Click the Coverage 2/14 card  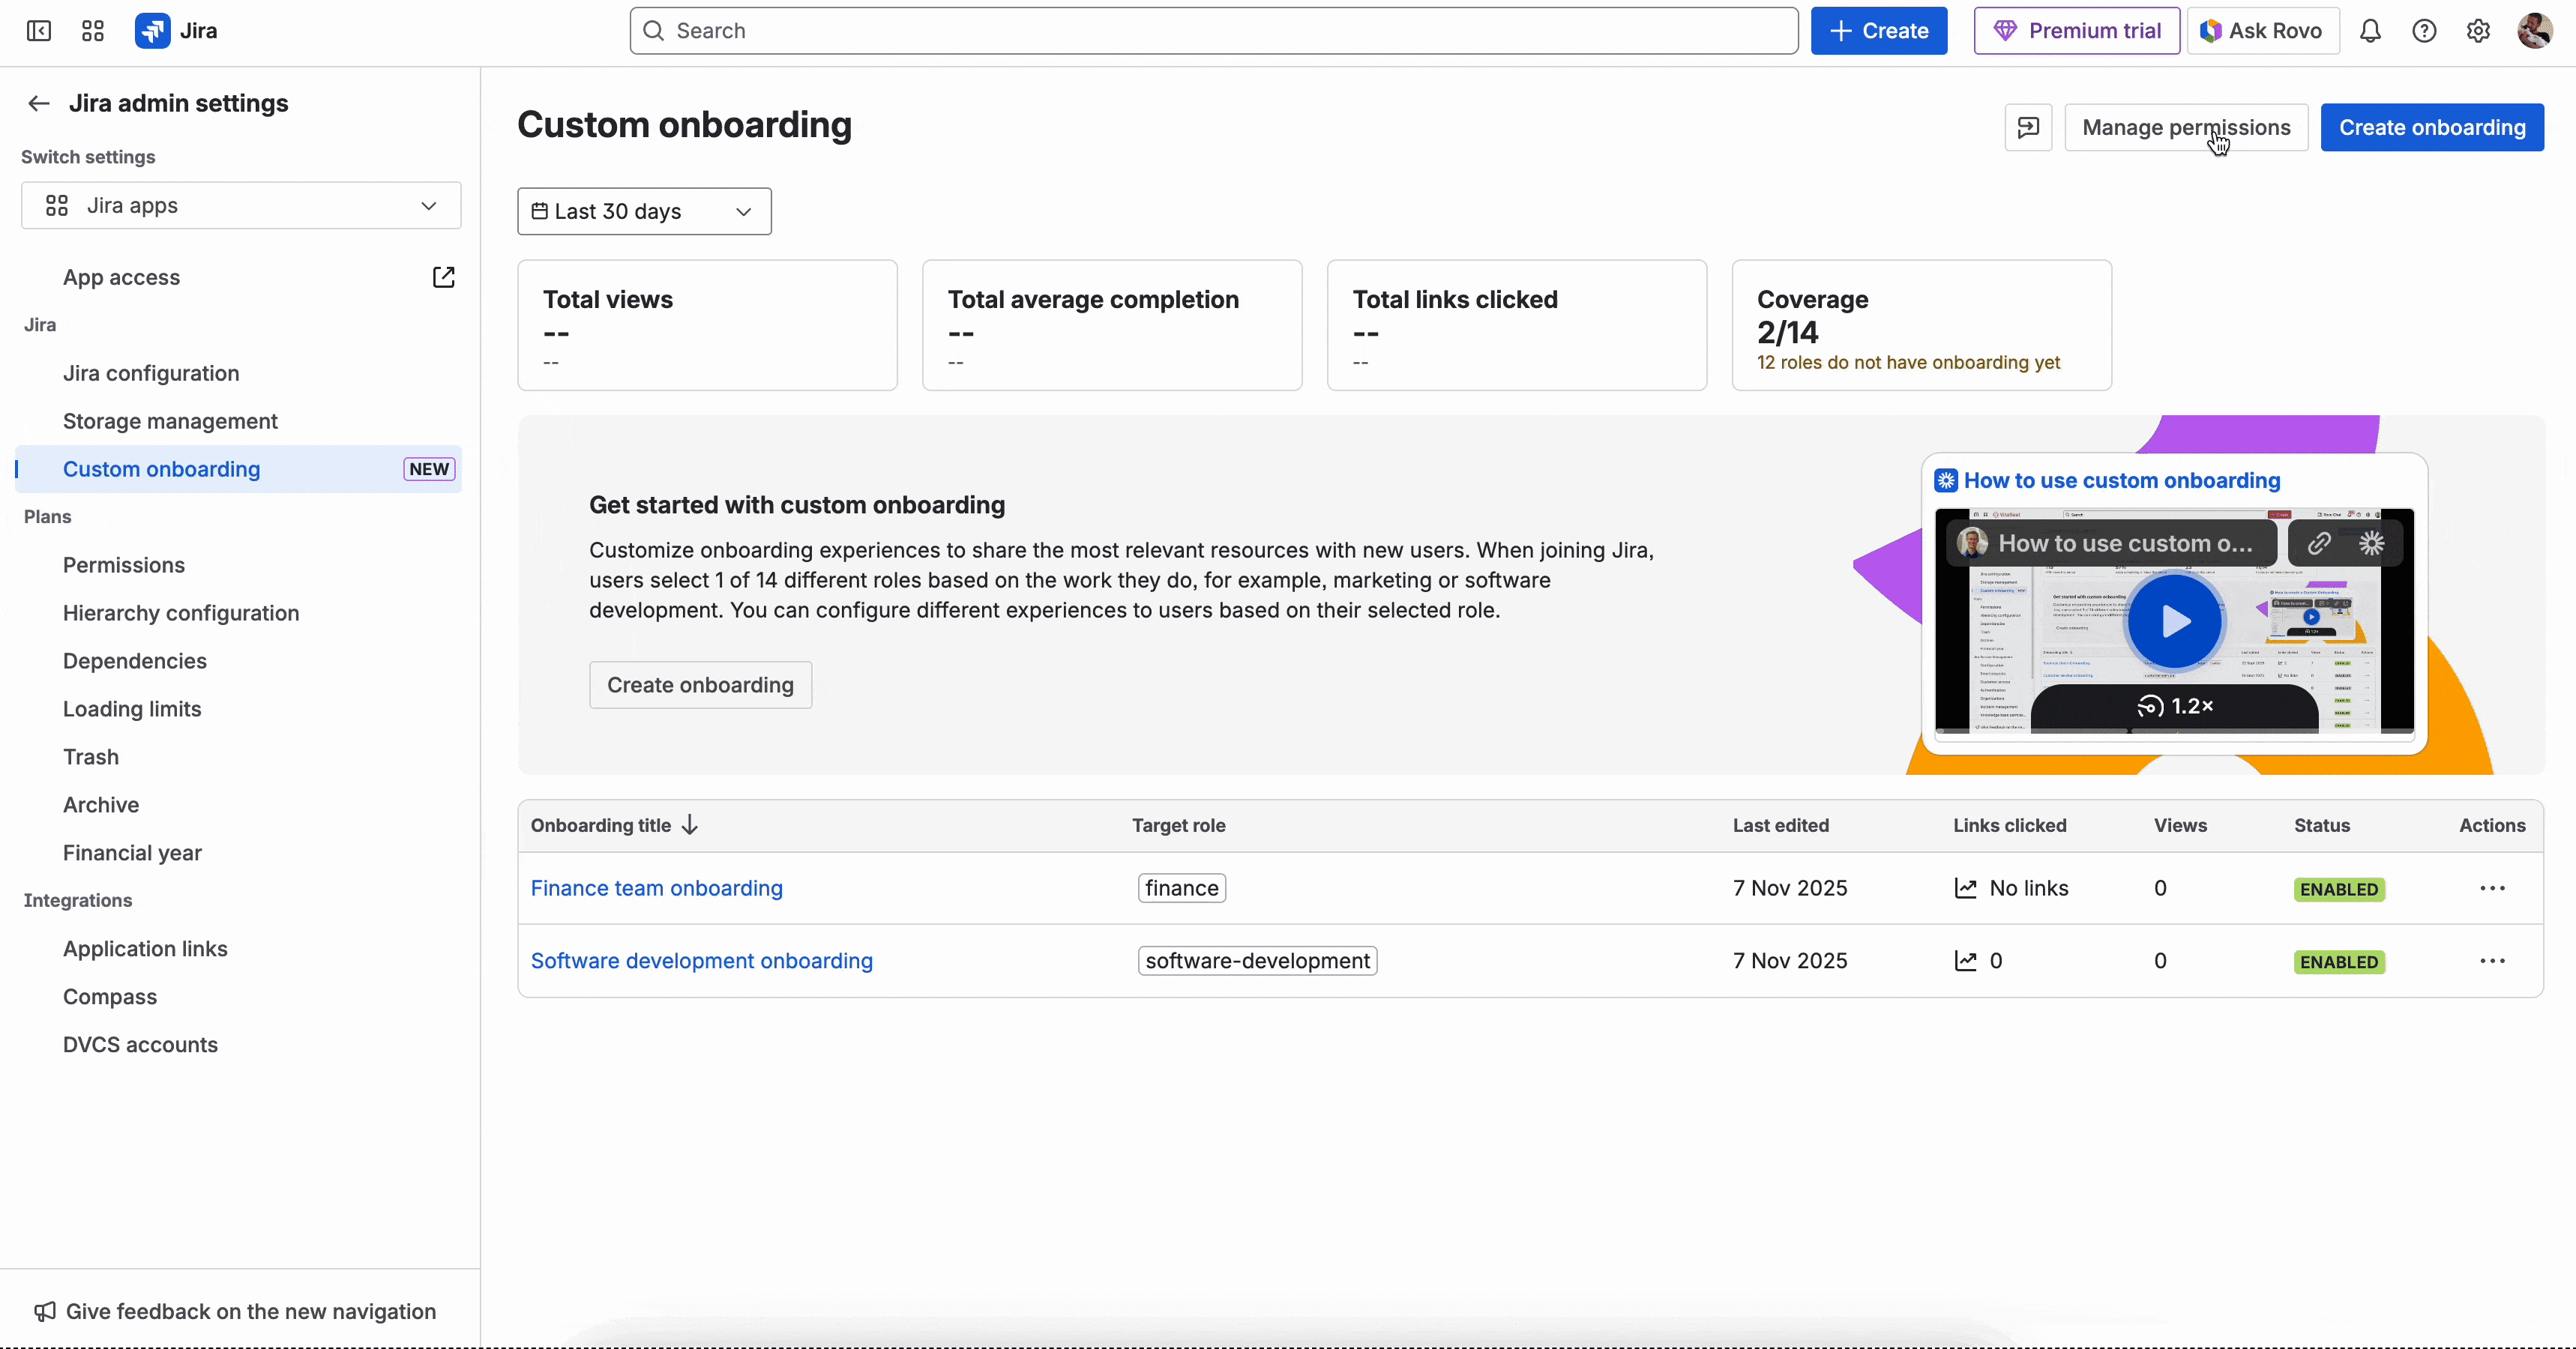1922,326
